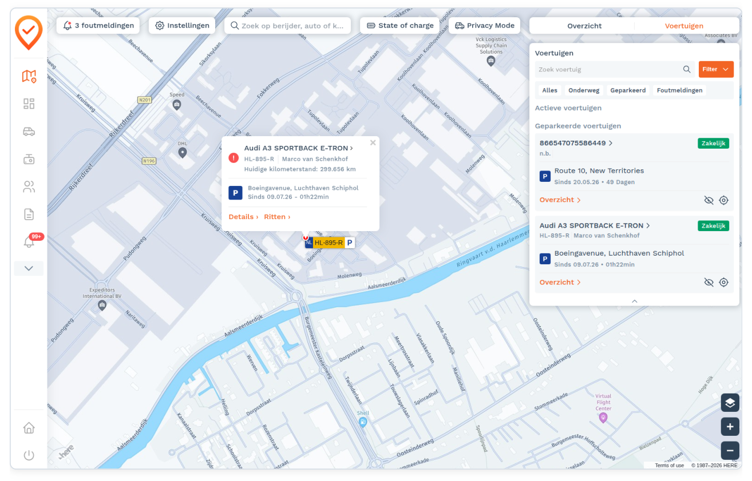Open Details link in popup
This screenshot has width=752, height=481.
(x=243, y=217)
